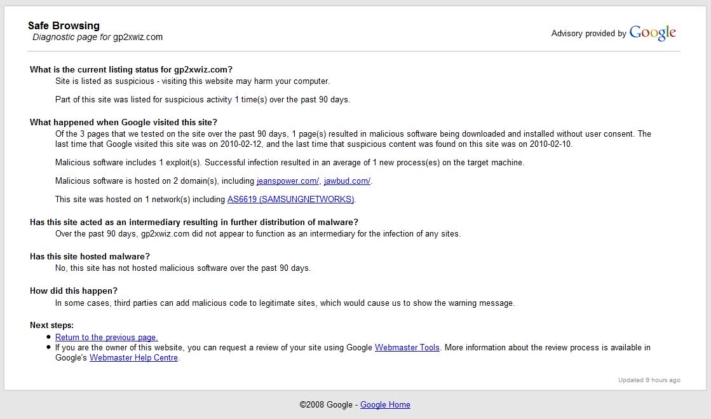Click the 'Advisory provided by' label
The width and height of the screenshot is (711, 419).
coord(588,34)
